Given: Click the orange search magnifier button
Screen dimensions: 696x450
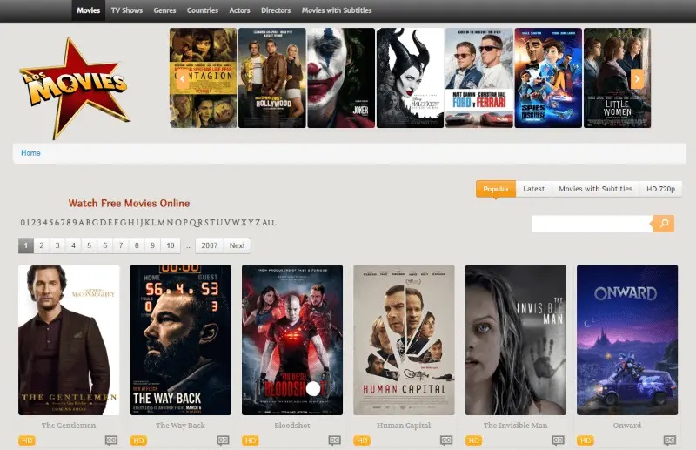Looking at the screenshot, I should (663, 224).
